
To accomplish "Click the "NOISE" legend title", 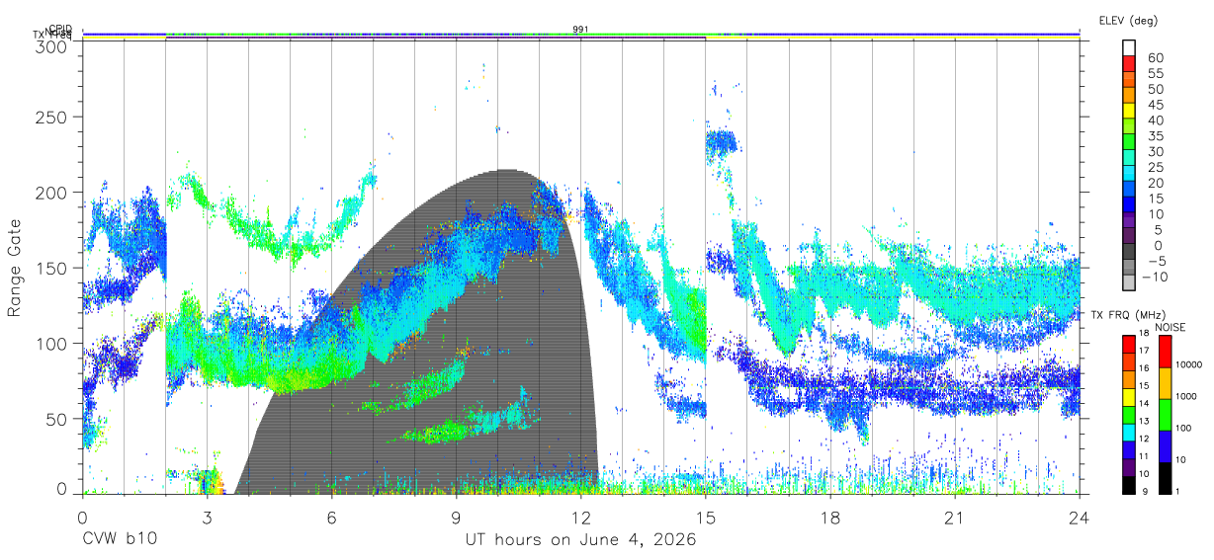I will (x=1170, y=327).
